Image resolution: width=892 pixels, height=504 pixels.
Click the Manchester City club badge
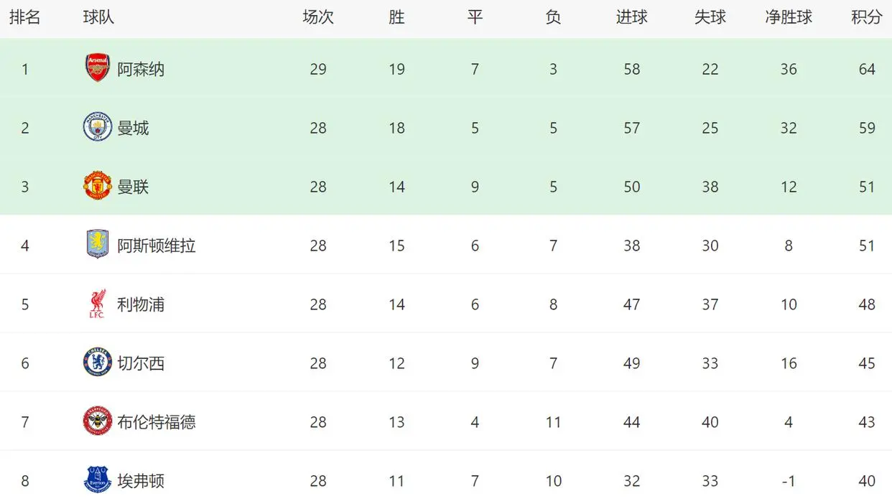coord(97,127)
